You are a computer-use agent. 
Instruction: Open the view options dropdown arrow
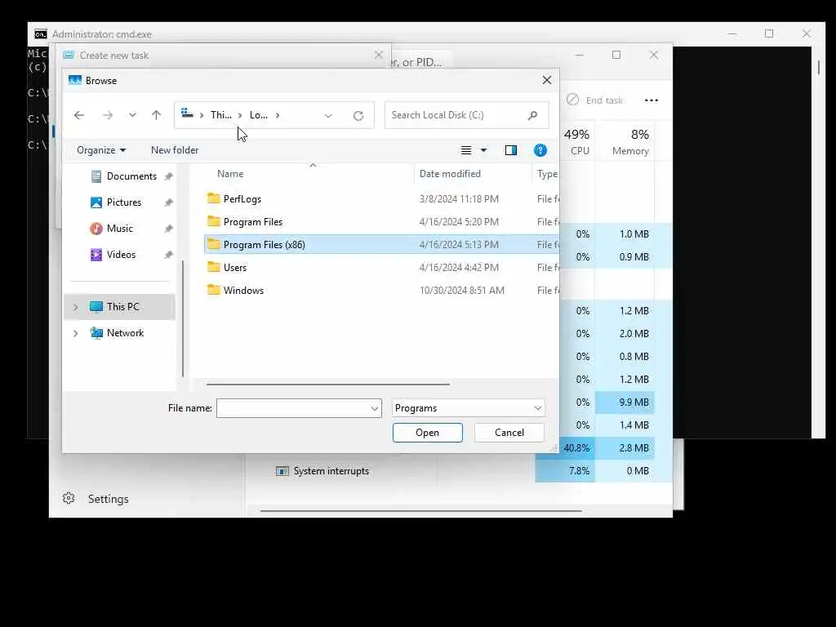(483, 150)
